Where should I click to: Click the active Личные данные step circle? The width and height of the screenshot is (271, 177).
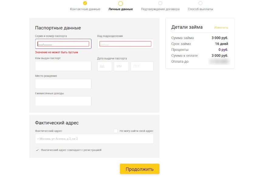coord(121,3)
